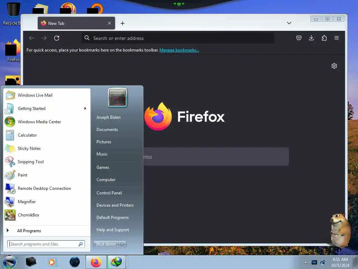Open the shut down options arrow
The height and width of the screenshot is (269, 358).
tap(122, 244)
